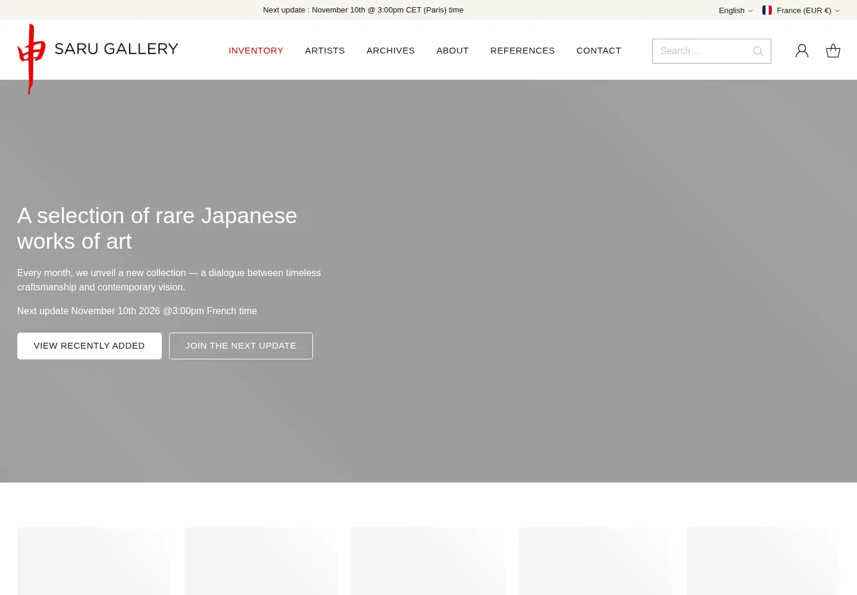Click the View Recently Added button

click(89, 346)
